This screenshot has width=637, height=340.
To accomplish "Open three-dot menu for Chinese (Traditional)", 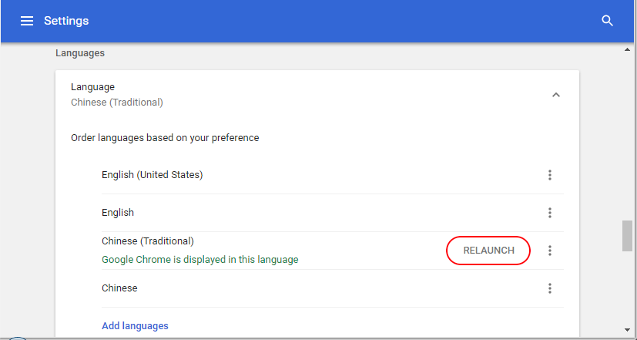I will coord(550,251).
